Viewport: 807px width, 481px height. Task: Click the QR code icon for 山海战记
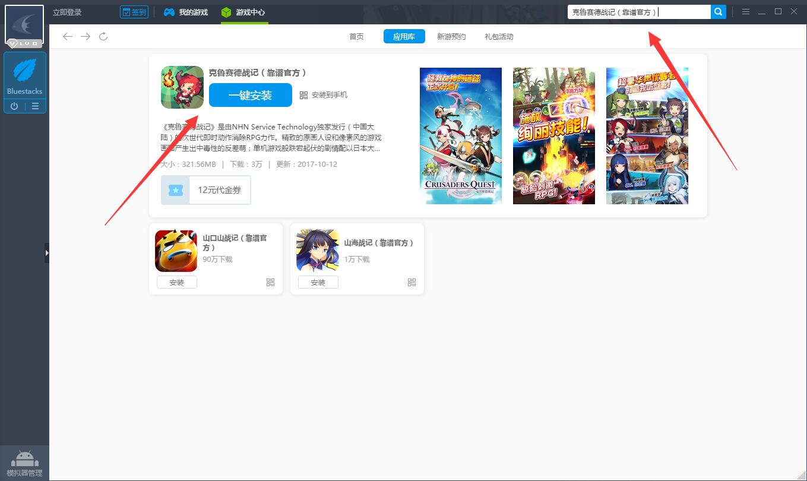(x=412, y=283)
